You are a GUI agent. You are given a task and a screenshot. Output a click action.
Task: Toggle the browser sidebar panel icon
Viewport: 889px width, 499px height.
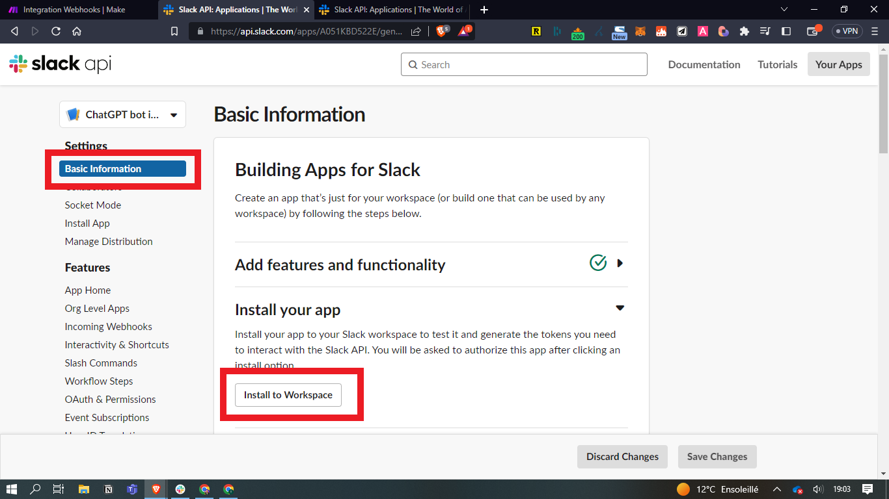tap(786, 31)
